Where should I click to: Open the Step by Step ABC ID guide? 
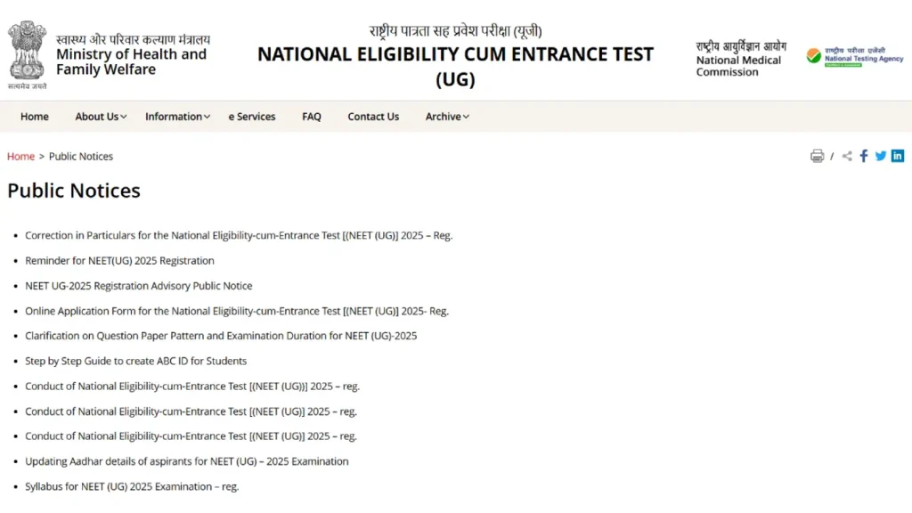click(135, 361)
